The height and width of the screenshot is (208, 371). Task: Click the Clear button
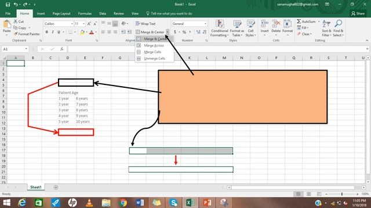click(304, 34)
